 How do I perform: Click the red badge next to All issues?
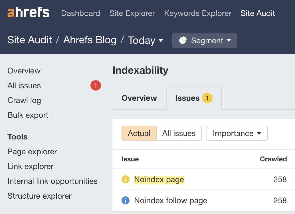click(96, 85)
